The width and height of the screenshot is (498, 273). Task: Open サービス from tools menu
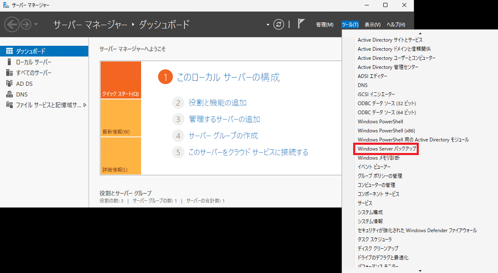click(x=365, y=203)
